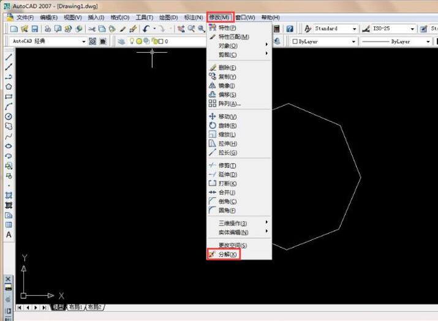Select the Revision cloud tool
This screenshot has width=438, height=321.
(9, 126)
